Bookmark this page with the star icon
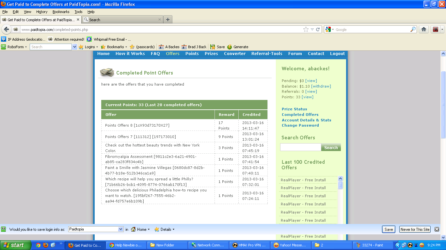 tap(306, 29)
